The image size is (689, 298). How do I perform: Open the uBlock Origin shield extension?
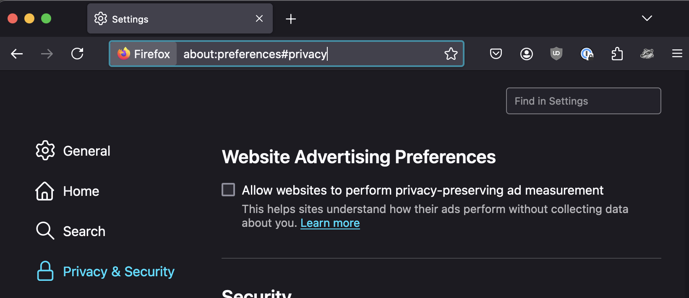coord(556,54)
